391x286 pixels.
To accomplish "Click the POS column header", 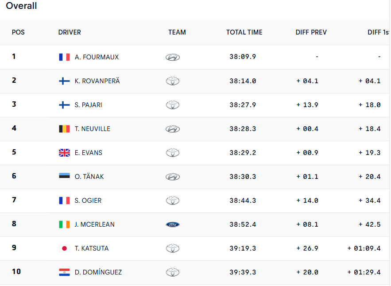I will point(18,32).
